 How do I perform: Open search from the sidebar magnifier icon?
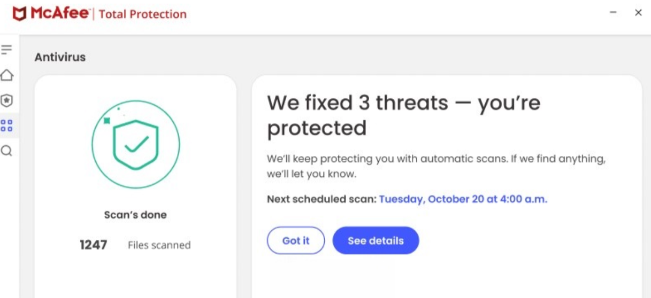click(6, 152)
